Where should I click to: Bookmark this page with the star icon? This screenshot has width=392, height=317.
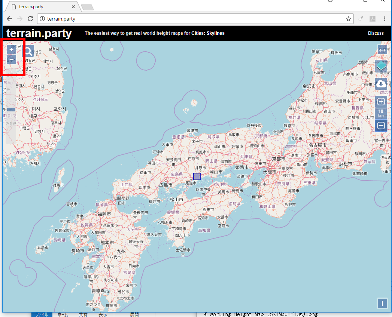point(348,19)
